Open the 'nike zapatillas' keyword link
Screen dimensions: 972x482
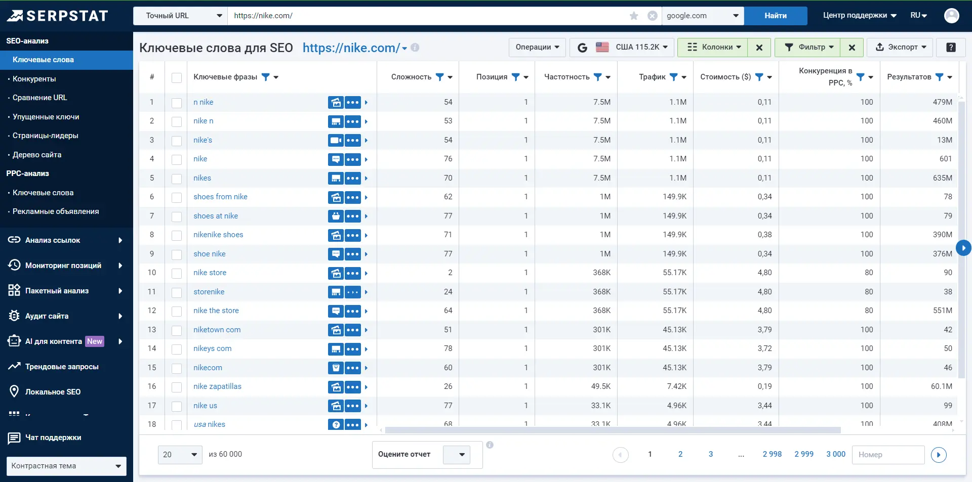click(x=217, y=386)
